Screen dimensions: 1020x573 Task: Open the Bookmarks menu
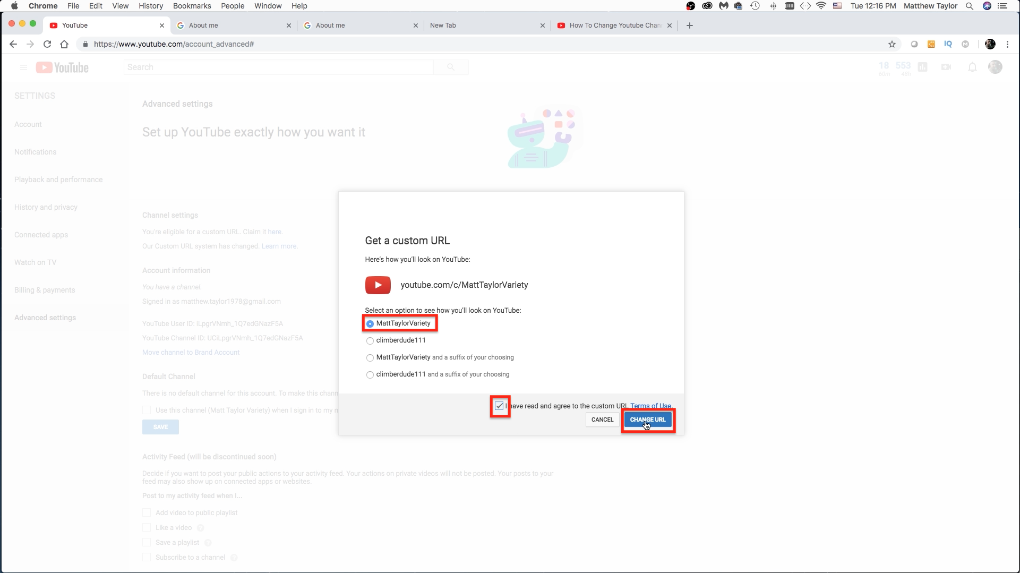pyautogui.click(x=192, y=6)
